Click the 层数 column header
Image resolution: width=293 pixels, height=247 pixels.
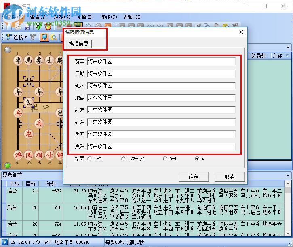(30, 184)
